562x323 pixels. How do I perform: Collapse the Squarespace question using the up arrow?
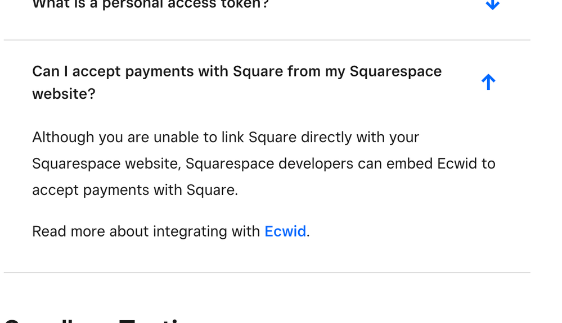pyautogui.click(x=488, y=83)
